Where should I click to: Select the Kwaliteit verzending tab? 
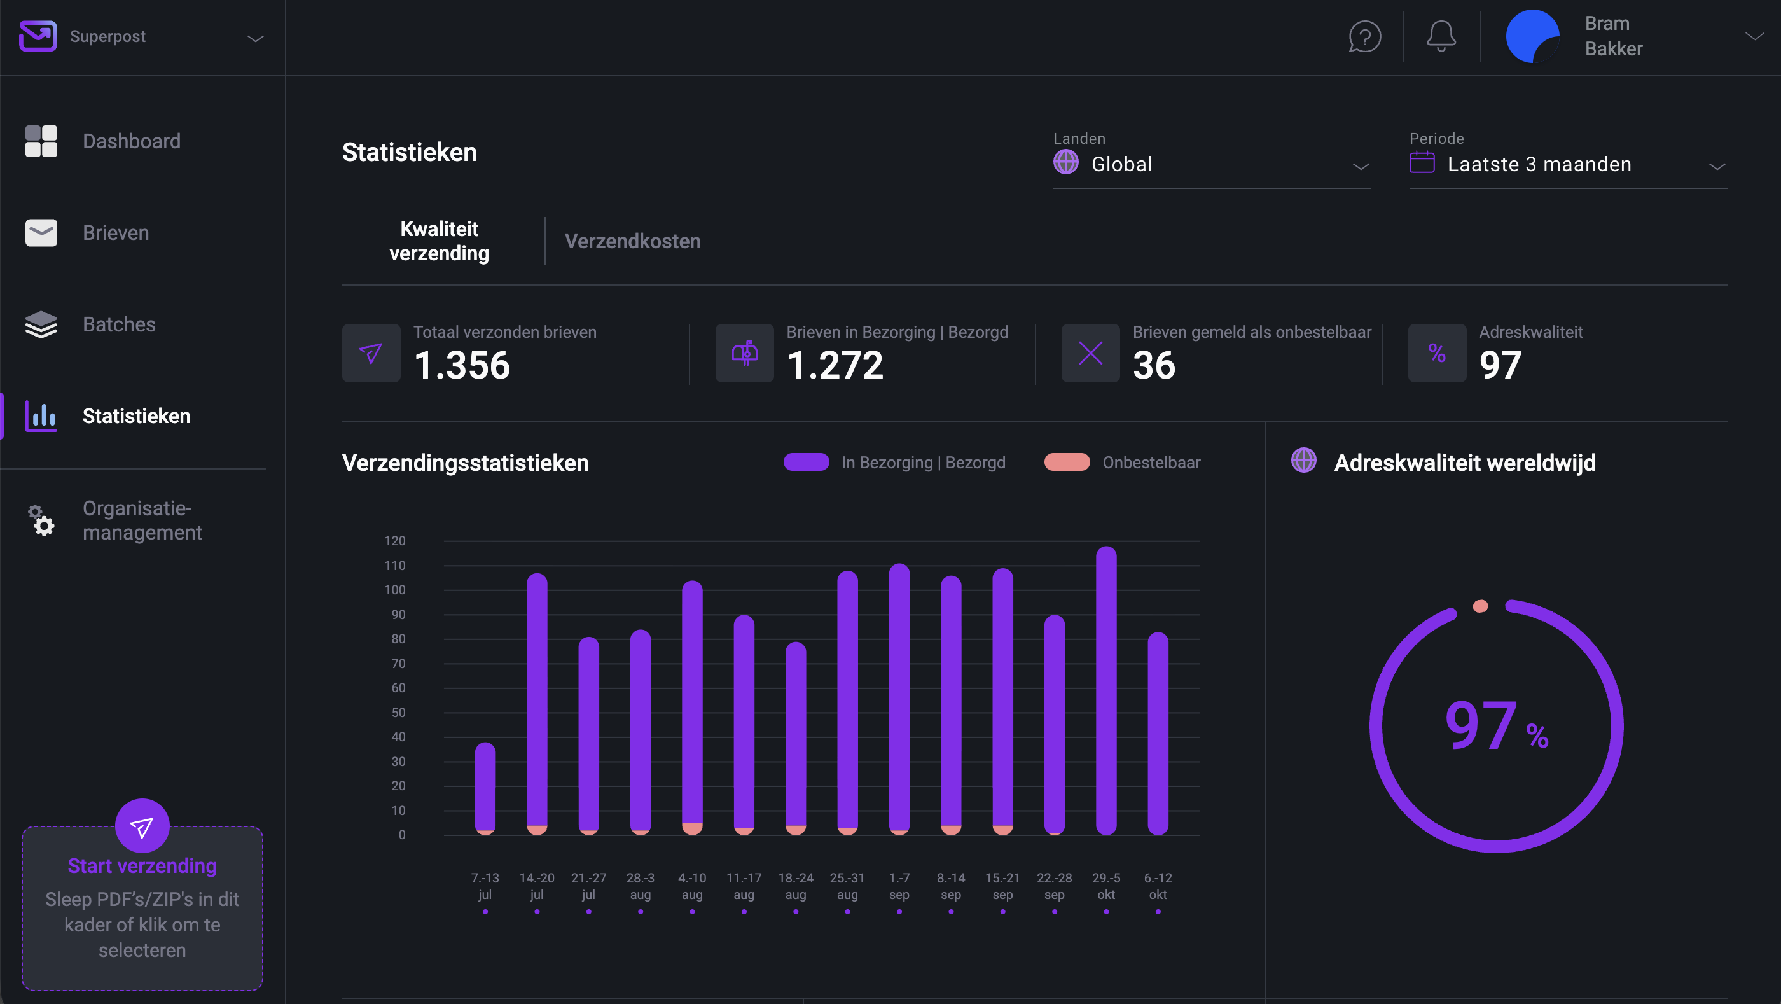tap(439, 241)
